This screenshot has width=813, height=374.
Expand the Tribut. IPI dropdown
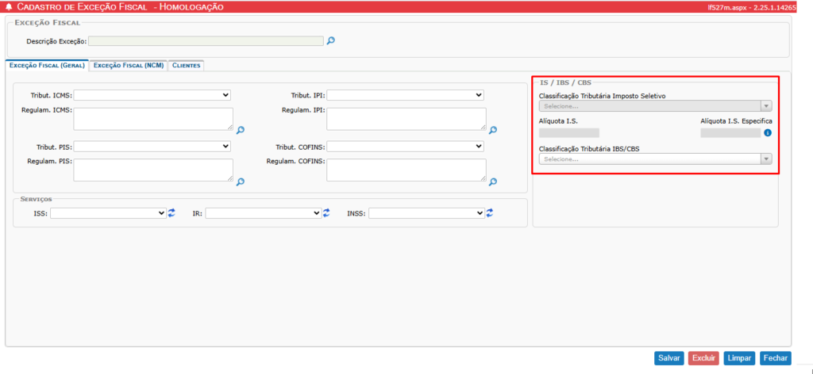[405, 95]
